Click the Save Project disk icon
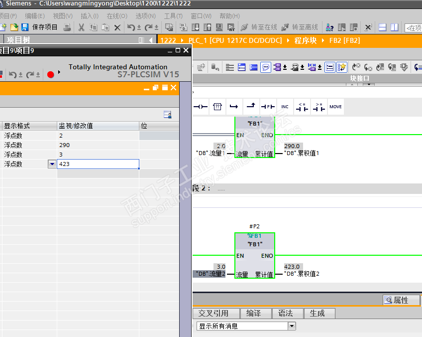This screenshot has height=337, width=422. pos(25,27)
